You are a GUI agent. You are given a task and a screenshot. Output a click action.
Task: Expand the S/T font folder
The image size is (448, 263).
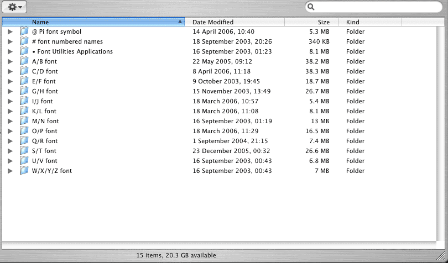point(11,151)
